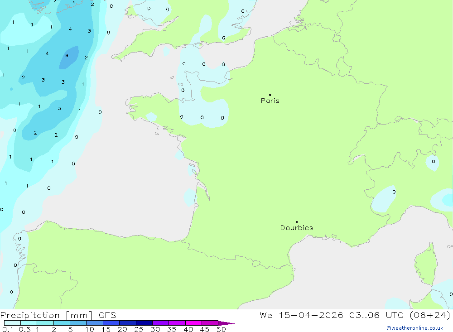The width and height of the screenshot is (453, 332).
Task: Pick the 35–40 mm legend color
Action: pos(177,323)
